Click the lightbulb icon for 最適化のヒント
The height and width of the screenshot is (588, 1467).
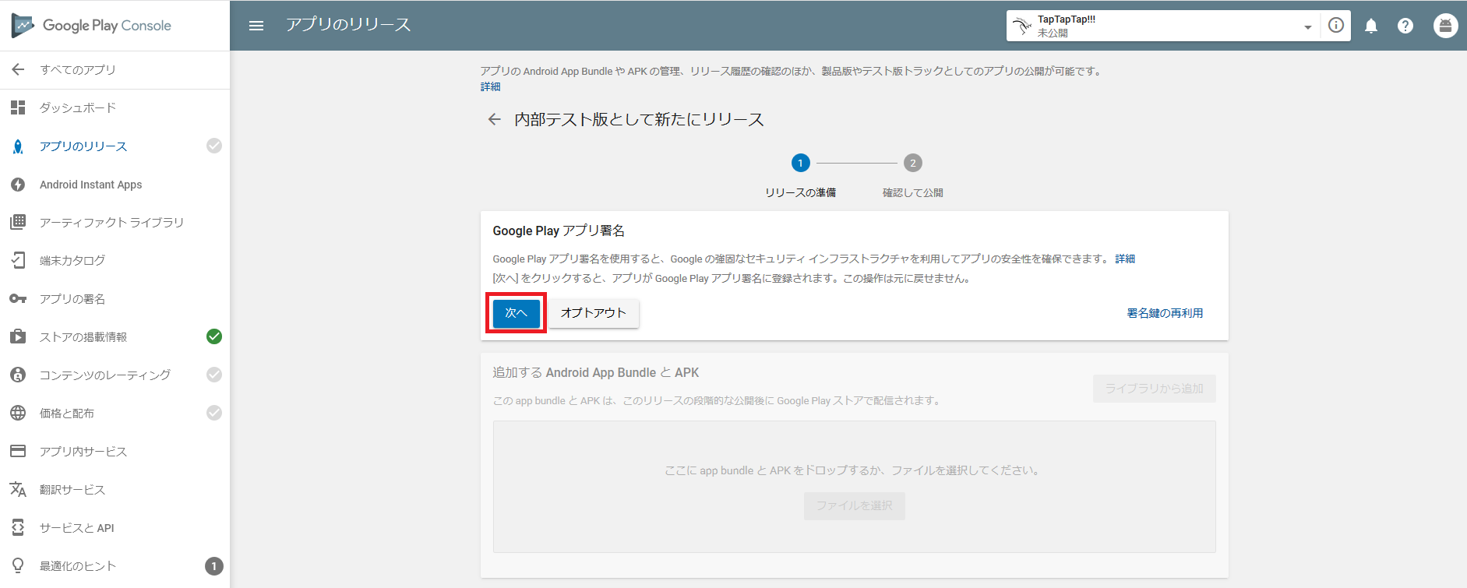click(18, 565)
